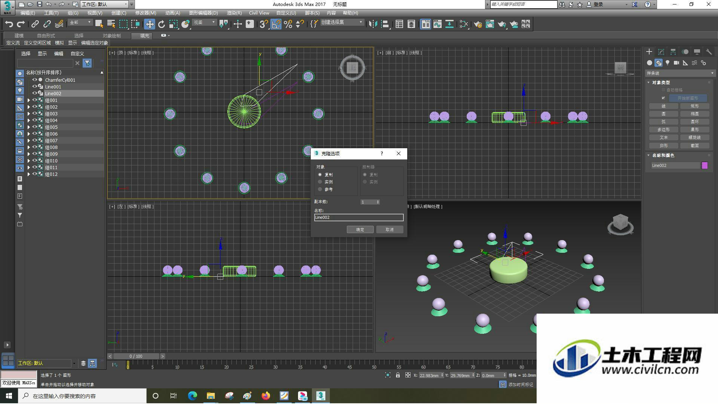Select the Geometry category icon
The height and width of the screenshot is (404, 718).
tap(650, 63)
